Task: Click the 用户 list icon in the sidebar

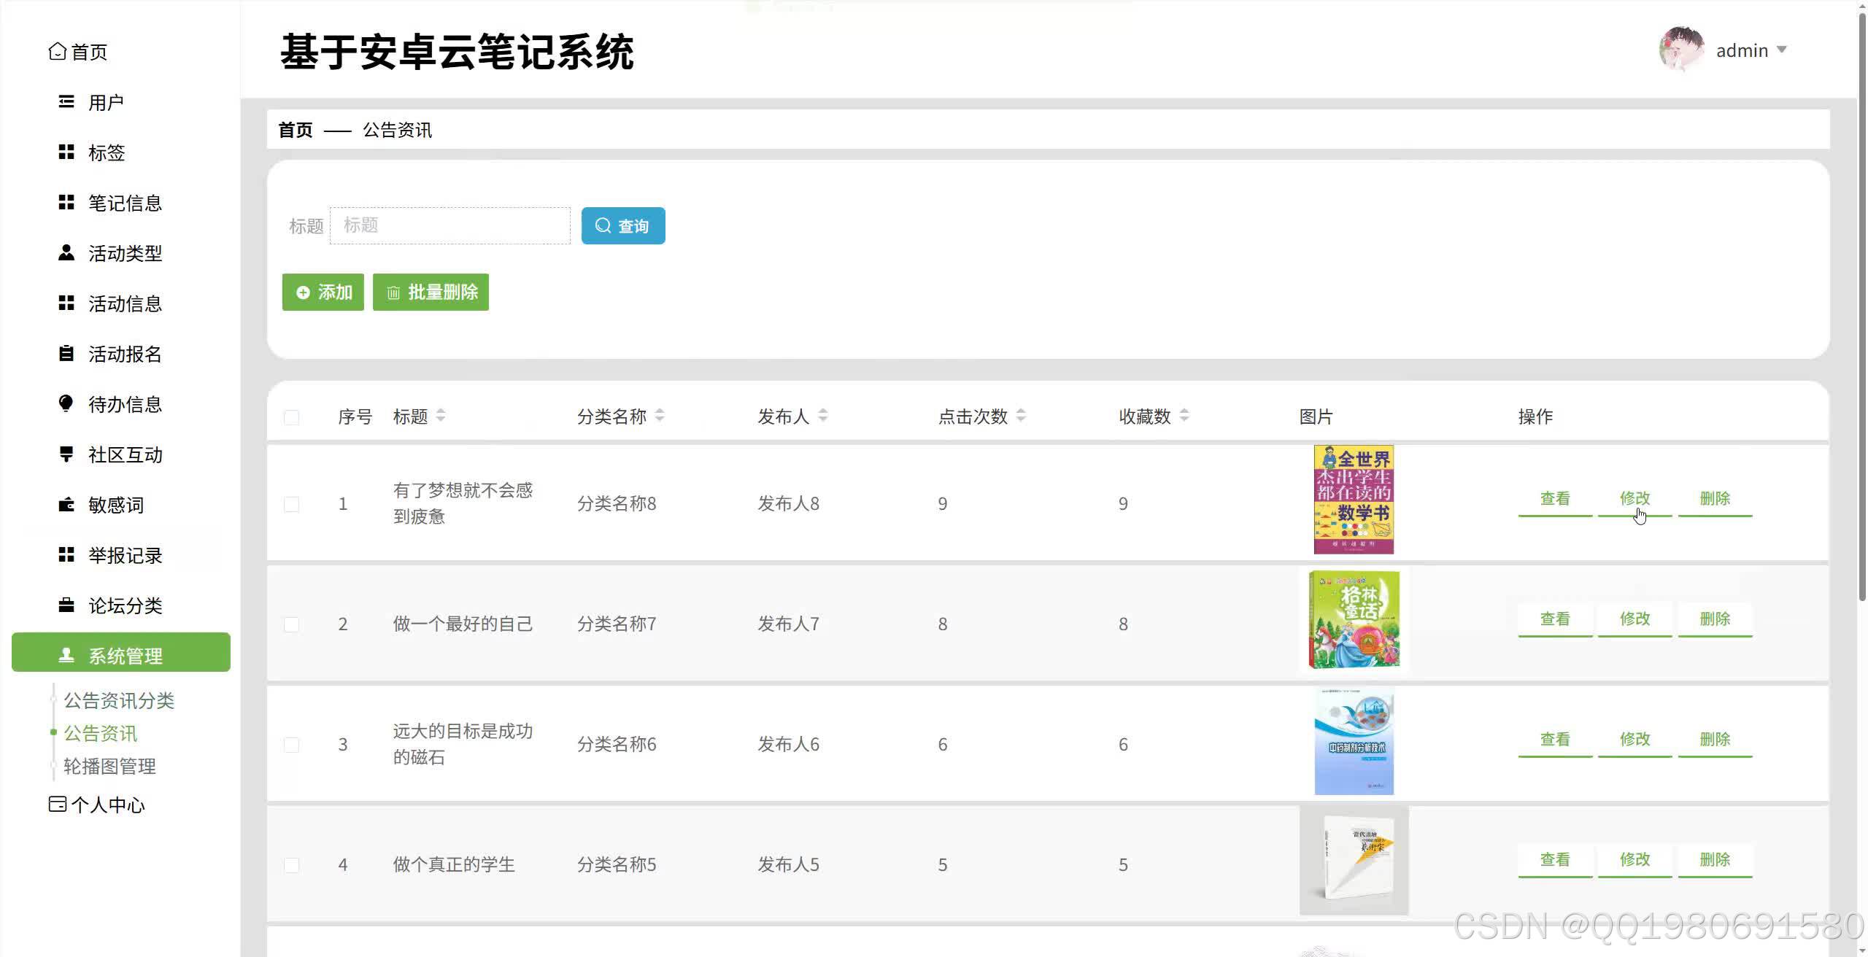Action: click(66, 101)
